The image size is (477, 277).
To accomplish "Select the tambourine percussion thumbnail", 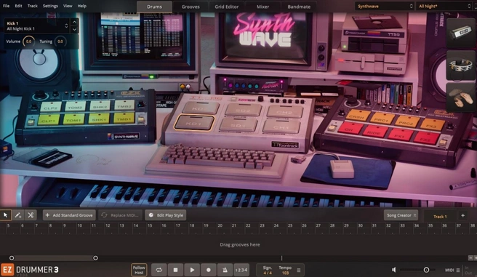I will 461,65.
